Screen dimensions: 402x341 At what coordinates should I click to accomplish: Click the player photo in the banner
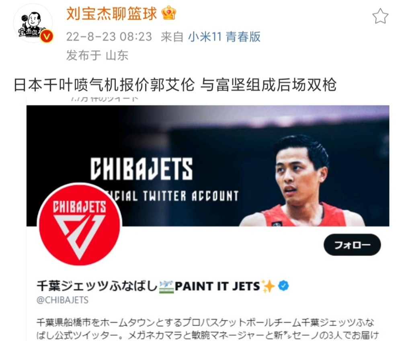(303, 181)
